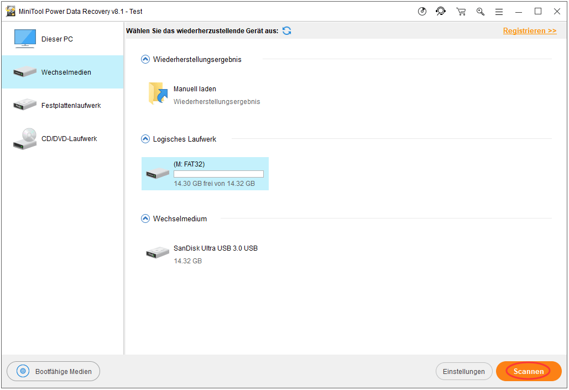
Task: Open support via the headset icon
Action: point(441,11)
